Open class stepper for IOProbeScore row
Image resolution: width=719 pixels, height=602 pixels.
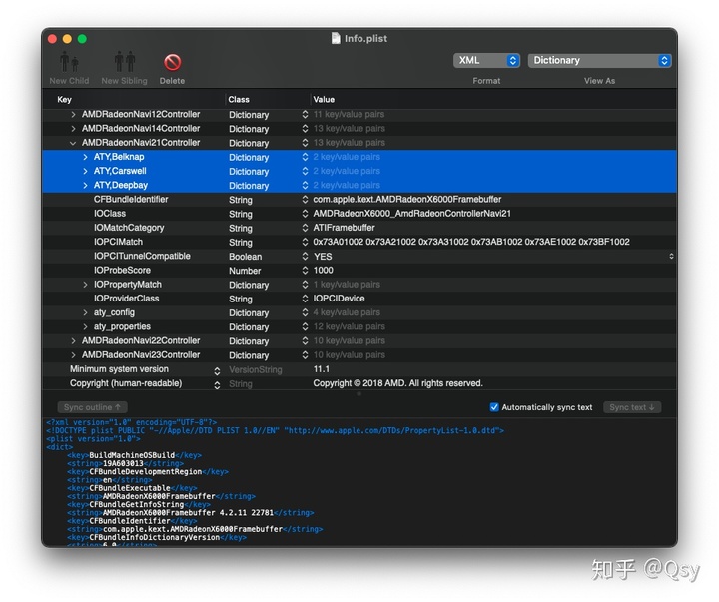pos(305,271)
